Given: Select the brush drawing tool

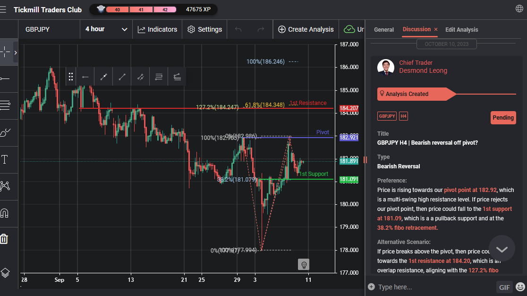Looking at the screenshot, I should 5,132.
